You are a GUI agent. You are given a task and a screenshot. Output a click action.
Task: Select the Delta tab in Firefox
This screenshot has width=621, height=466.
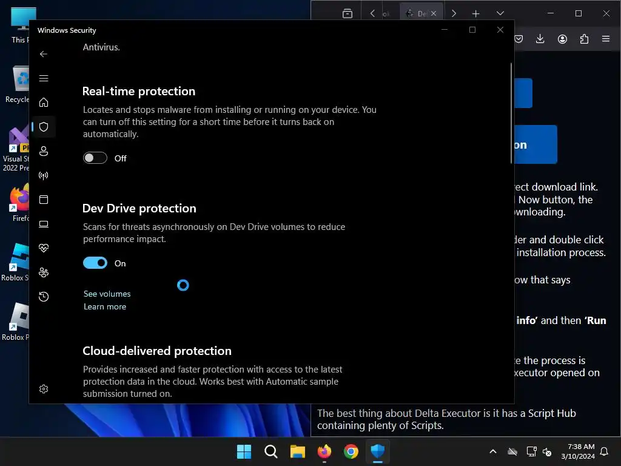click(x=417, y=13)
